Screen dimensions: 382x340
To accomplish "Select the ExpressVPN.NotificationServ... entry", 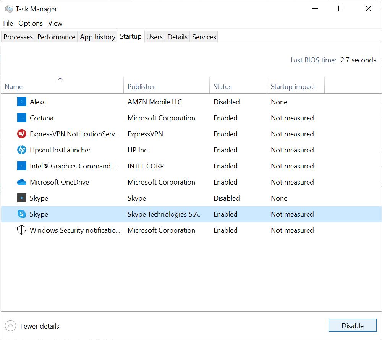I will (x=75, y=134).
